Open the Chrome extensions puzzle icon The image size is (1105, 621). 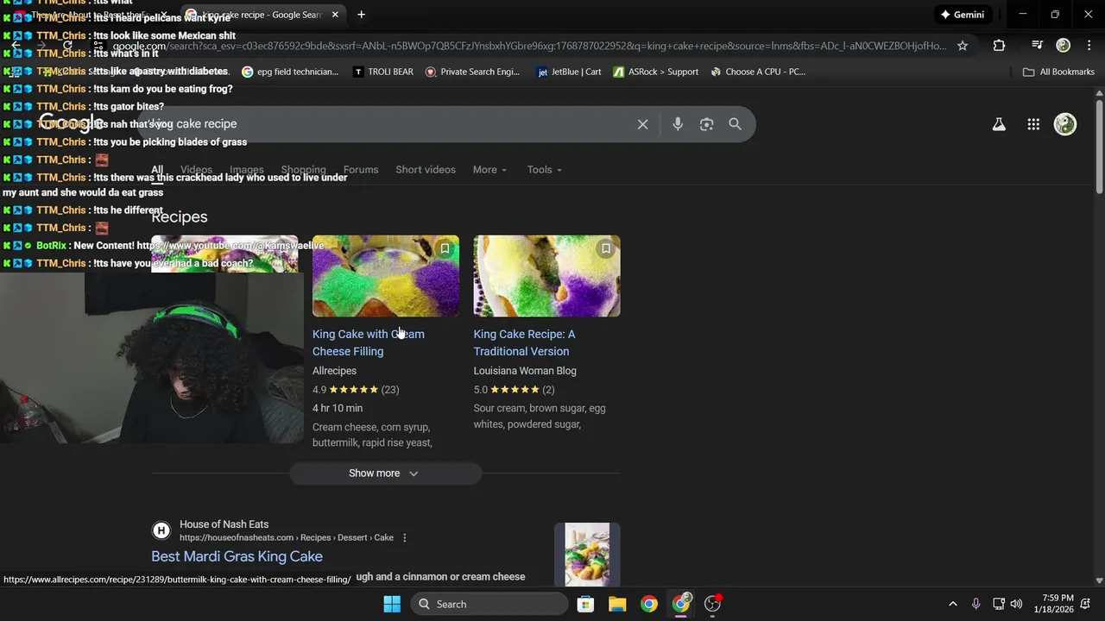pos(999,46)
